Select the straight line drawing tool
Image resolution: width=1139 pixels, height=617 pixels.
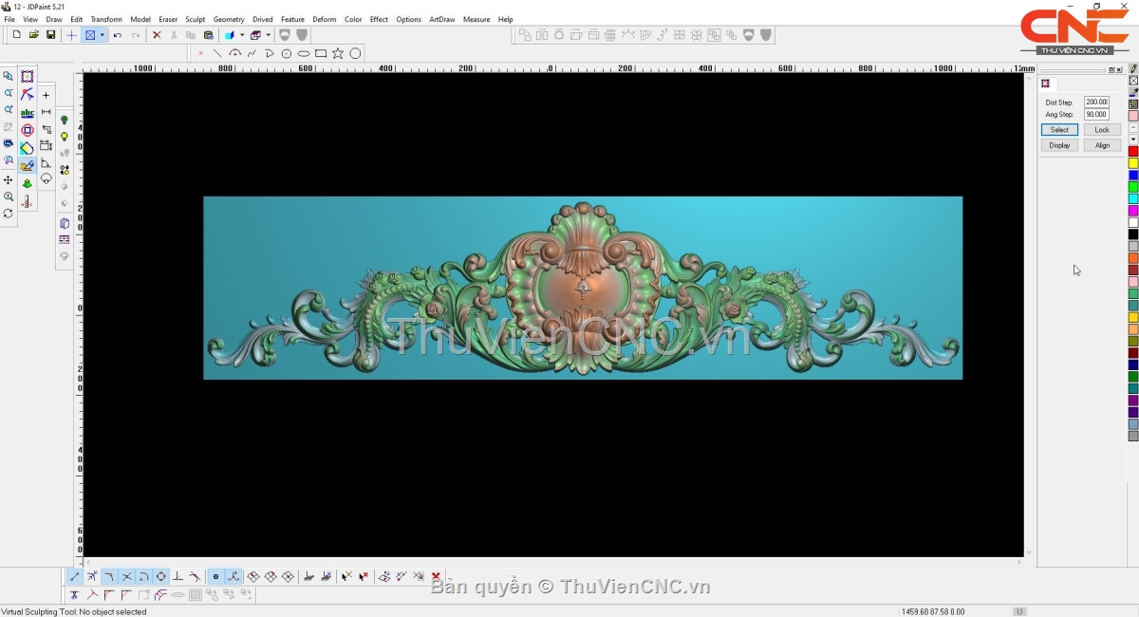[217, 54]
